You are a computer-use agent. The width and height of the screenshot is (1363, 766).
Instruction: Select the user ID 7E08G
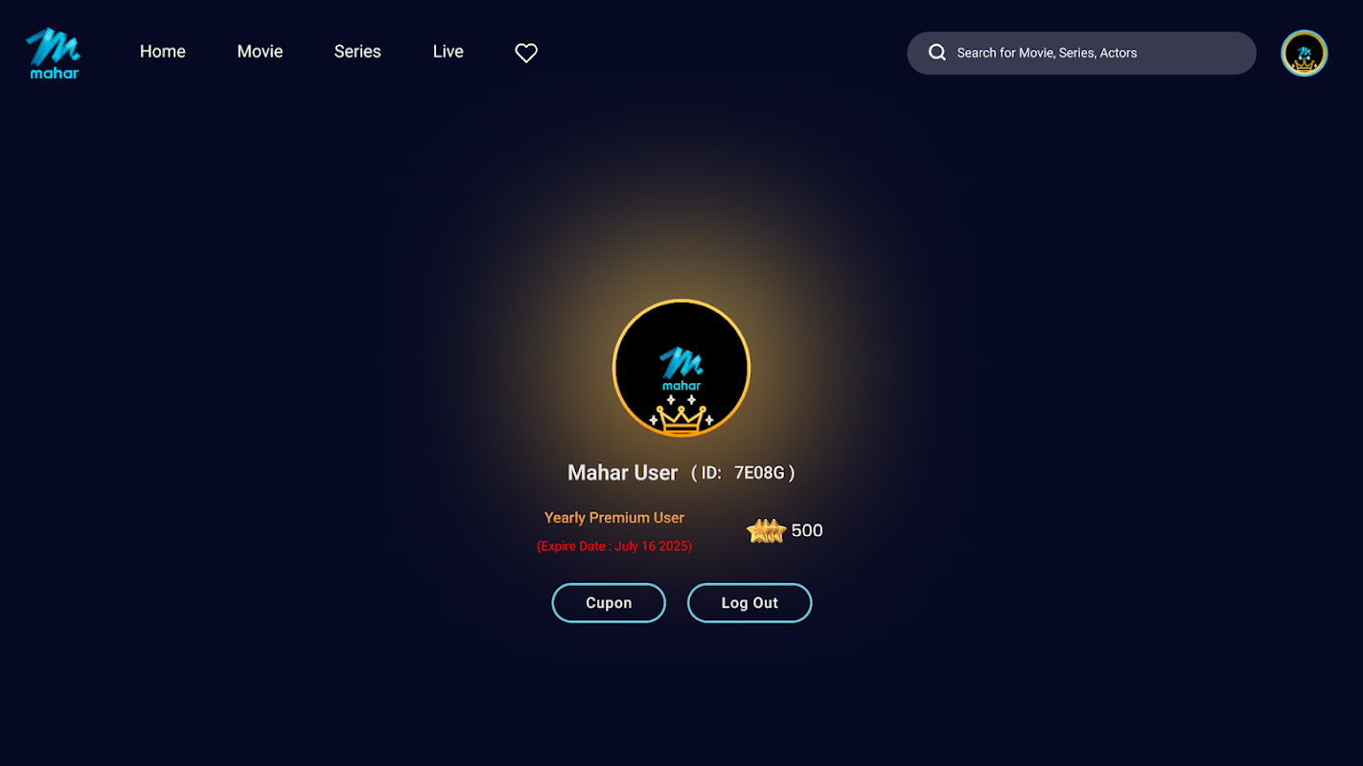pos(759,473)
